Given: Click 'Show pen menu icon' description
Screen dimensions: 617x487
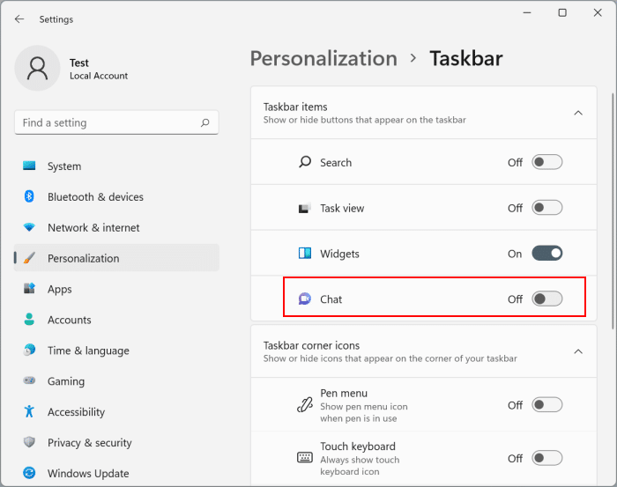Looking at the screenshot, I should (363, 412).
